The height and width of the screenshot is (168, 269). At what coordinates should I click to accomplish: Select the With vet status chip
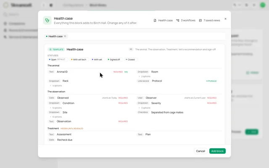click(98, 60)
